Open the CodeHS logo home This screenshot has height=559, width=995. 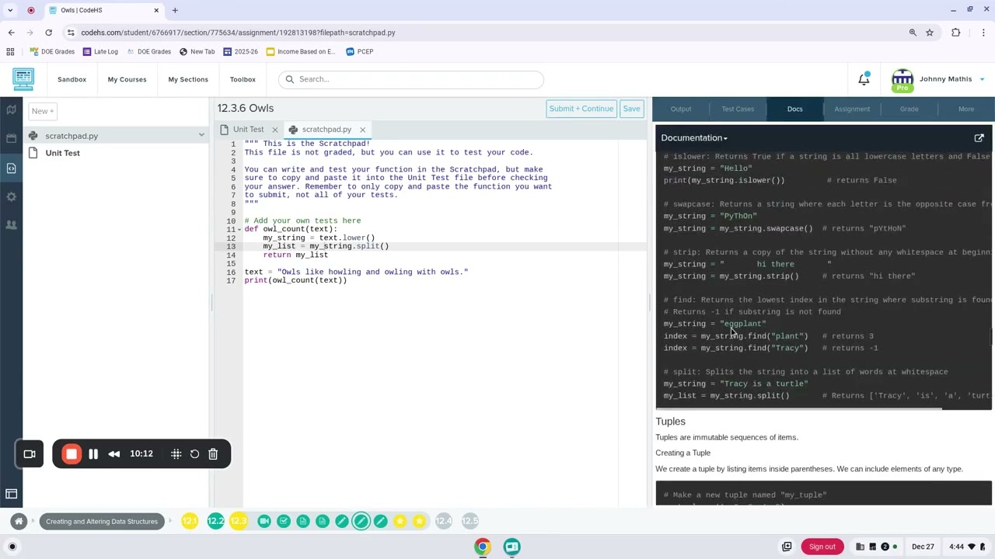pos(23,79)
